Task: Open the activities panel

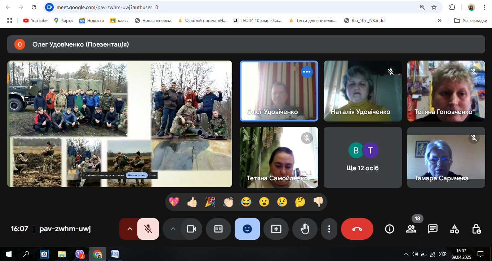Action: pyautogui.click(x=455, y=229)
